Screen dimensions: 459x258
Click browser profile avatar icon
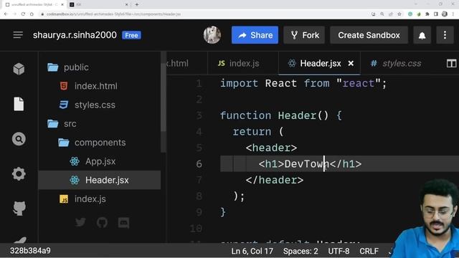445,14
